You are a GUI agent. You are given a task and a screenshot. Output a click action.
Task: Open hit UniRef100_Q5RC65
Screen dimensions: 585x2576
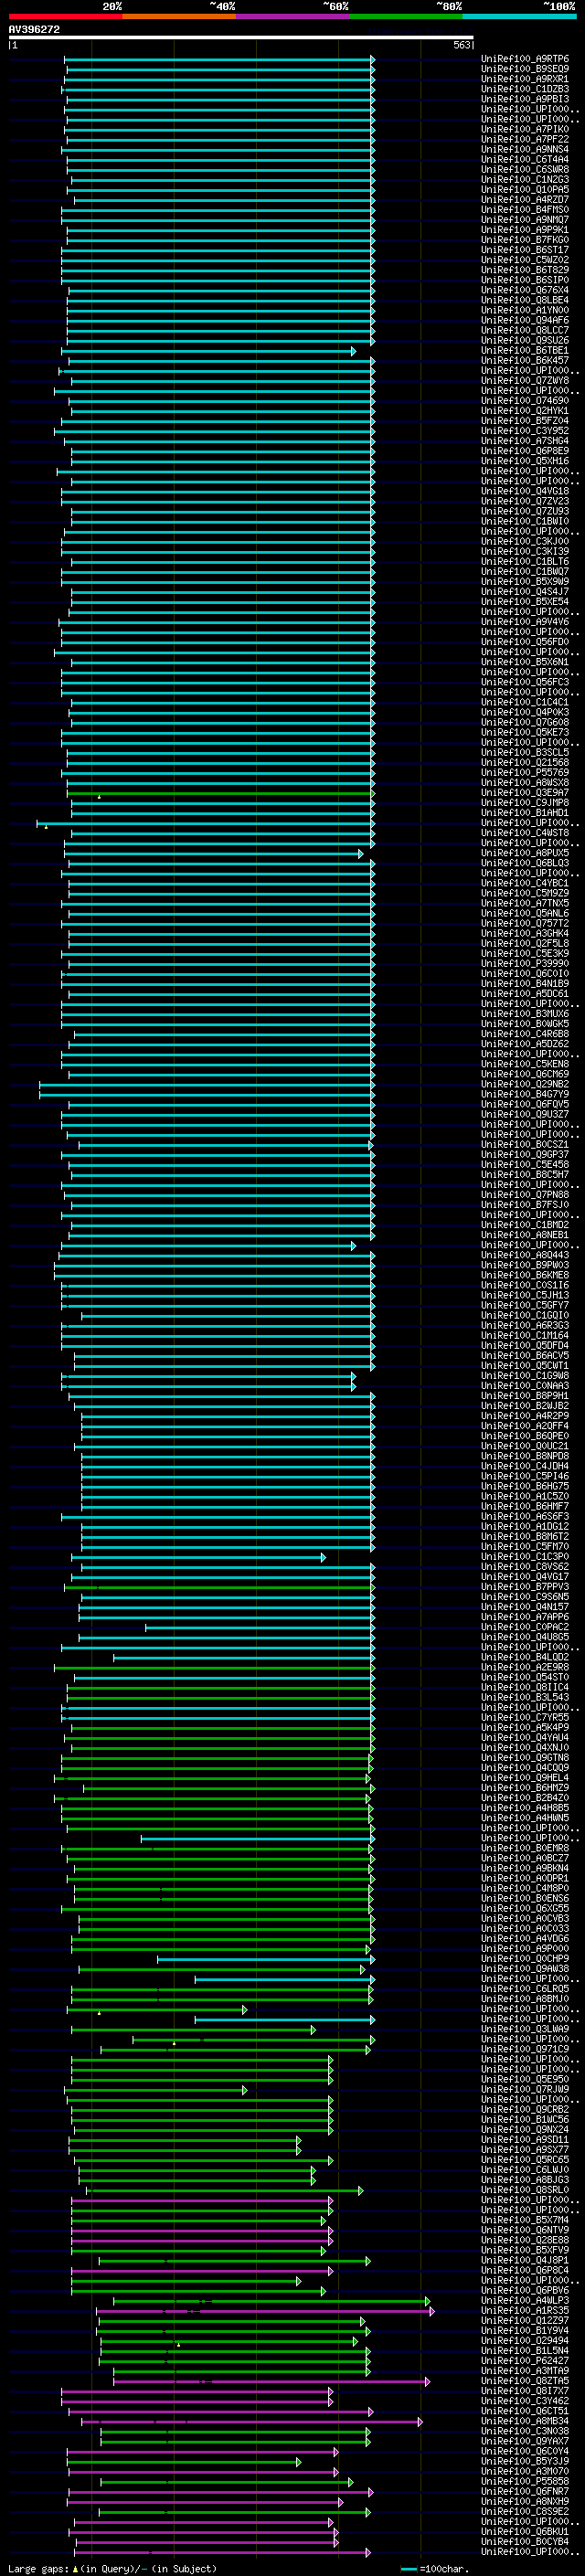coord(525,2160)
